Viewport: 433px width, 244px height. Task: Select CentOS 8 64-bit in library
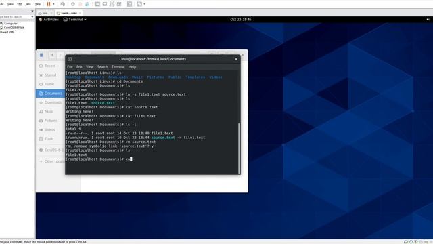pyautogui.click(x=14, y=28)
